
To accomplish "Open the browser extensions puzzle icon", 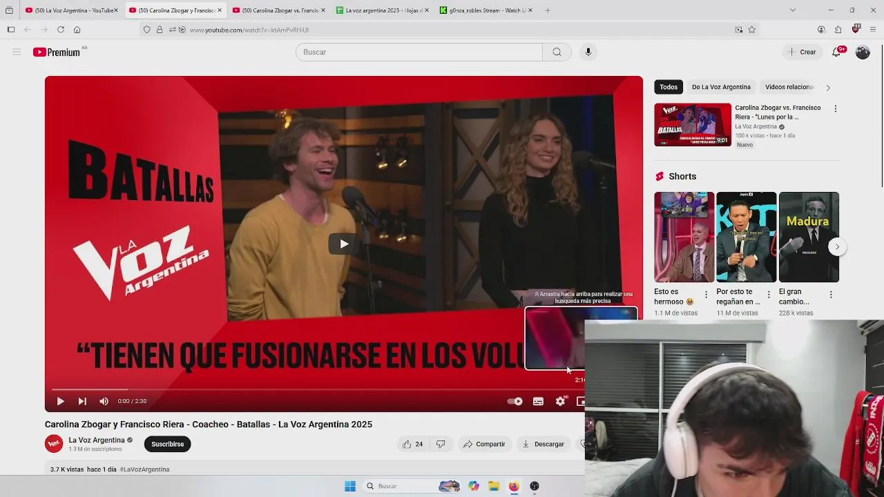I will (838, 30).
